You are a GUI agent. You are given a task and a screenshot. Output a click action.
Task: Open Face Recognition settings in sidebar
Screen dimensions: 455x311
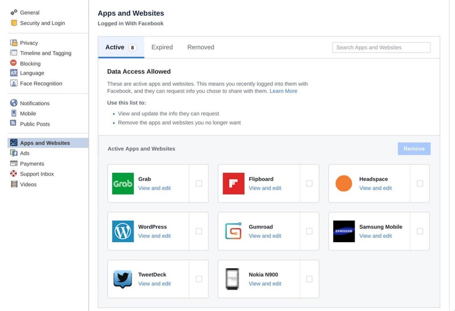pos(41,83)
